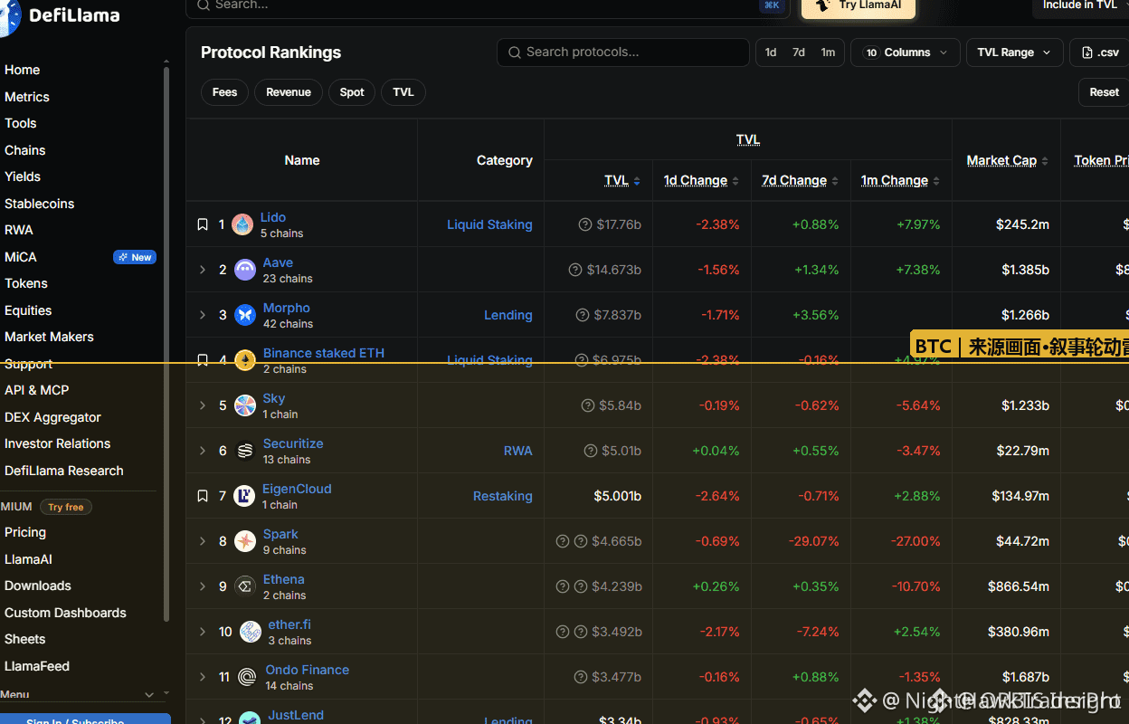The height and width of the screenshot is (724, 1129).
Task: Toggle the Fees column preset
Action: (x=224, y=92)
